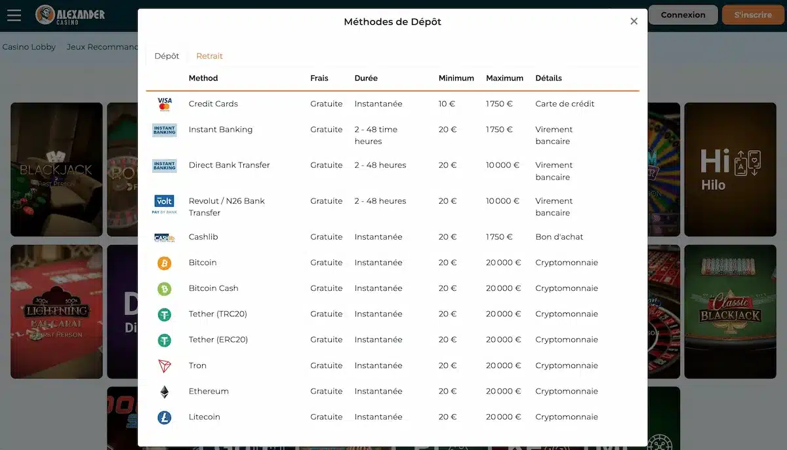Close the Méthodes de Dépôt dialog
Viewport: 787px width, 450px height.
click(x=634, y=22)
